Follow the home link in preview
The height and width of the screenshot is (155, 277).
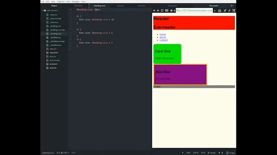163,34
